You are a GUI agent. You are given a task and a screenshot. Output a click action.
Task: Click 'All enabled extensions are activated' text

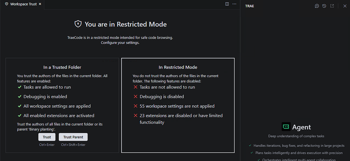[x=59, y=116]
